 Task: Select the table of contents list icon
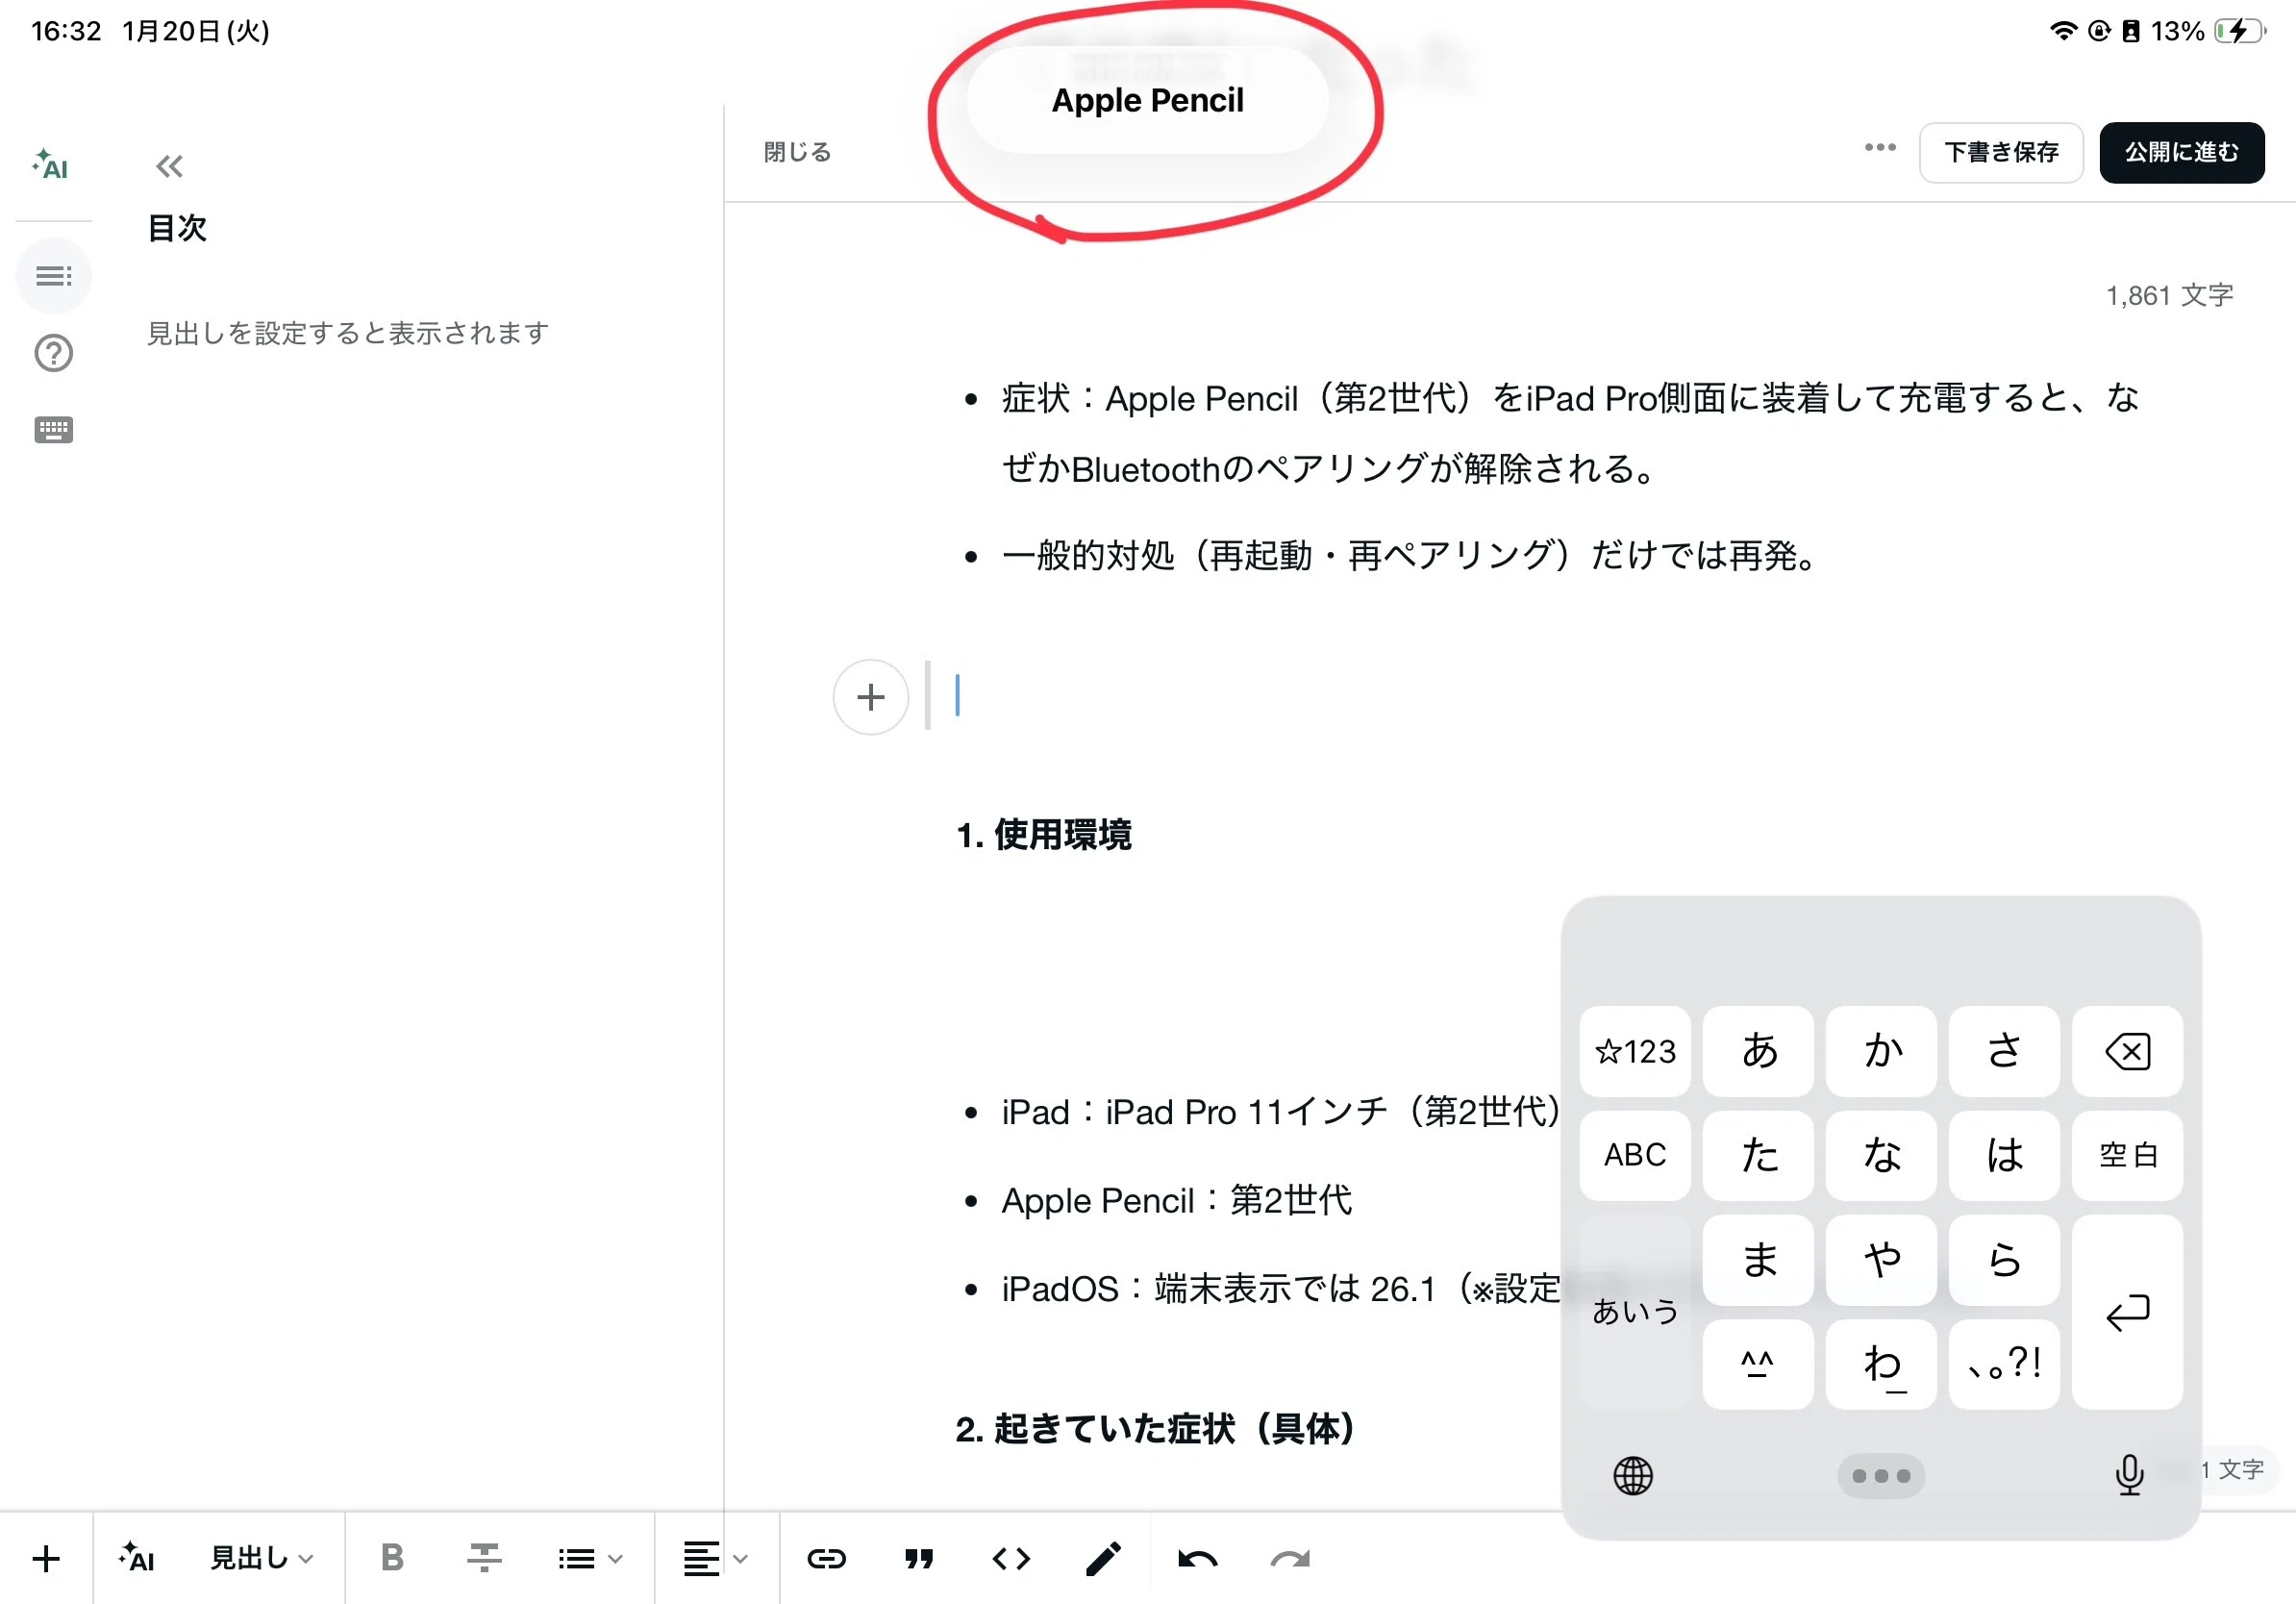53,276
